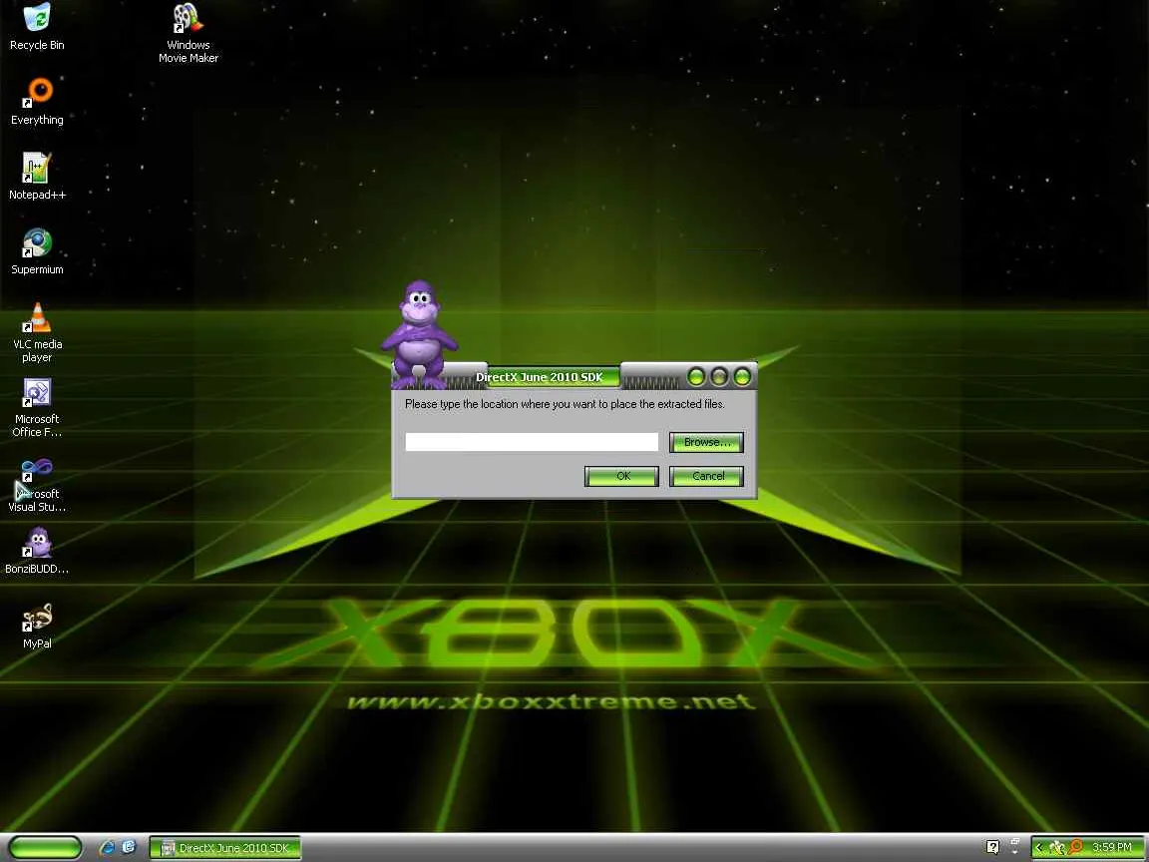
Task: Open the Recycle Bin desktop icon
Action: click(37, 26)
